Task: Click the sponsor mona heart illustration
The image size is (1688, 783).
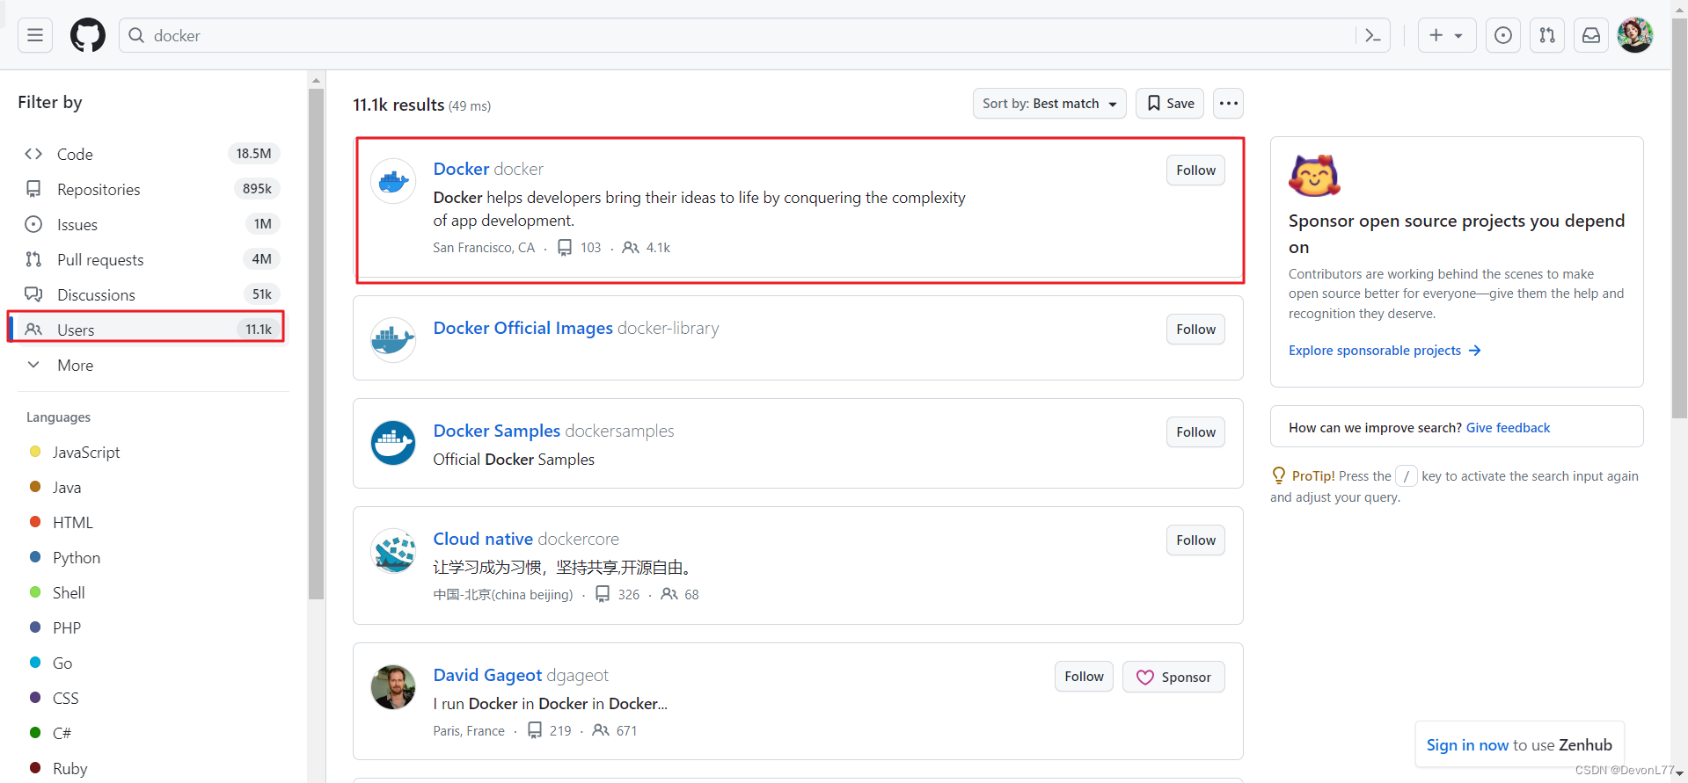Action: coord(1314,176)
